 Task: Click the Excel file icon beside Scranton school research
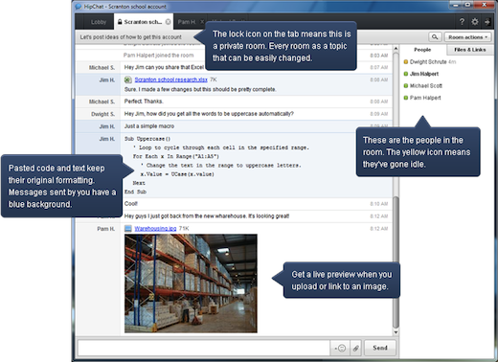click(x=127, y=79)
